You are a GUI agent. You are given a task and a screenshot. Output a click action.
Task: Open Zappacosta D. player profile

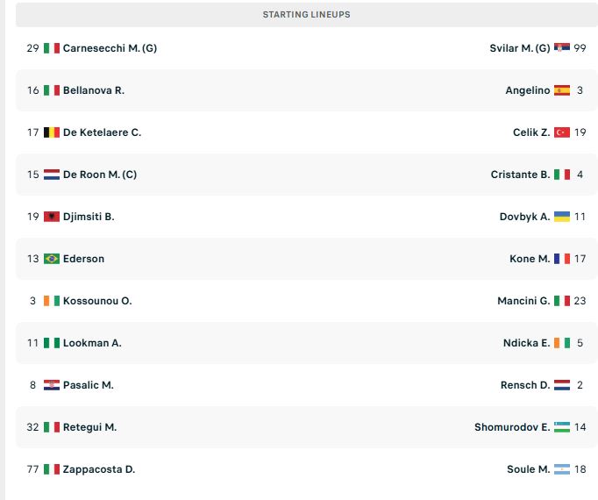99,469
